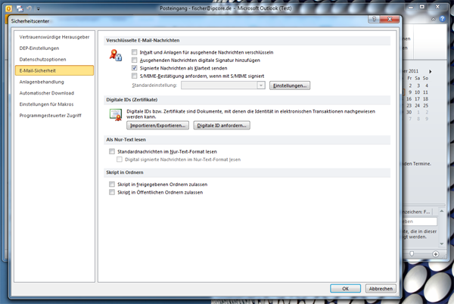Uncheck Signierte Nachrichten als Klartext senden
Image resolution: width=454 pixels, height=304 pixels.
point(134,68)
